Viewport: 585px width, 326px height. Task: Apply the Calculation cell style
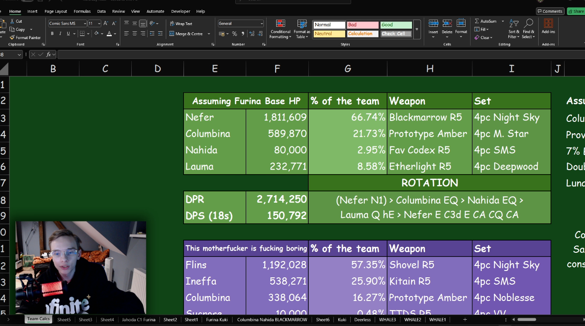tap(362, 34)
